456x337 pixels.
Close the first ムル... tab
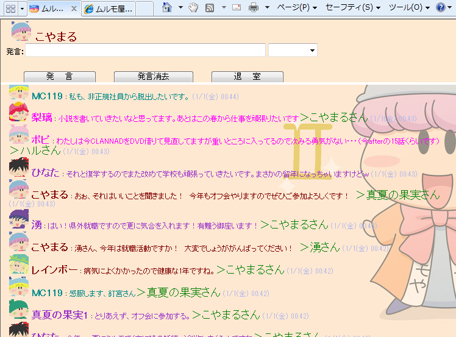(x=74, y=9)
